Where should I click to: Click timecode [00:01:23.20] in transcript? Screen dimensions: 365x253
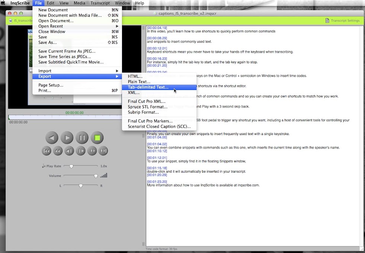coord(157,182)
